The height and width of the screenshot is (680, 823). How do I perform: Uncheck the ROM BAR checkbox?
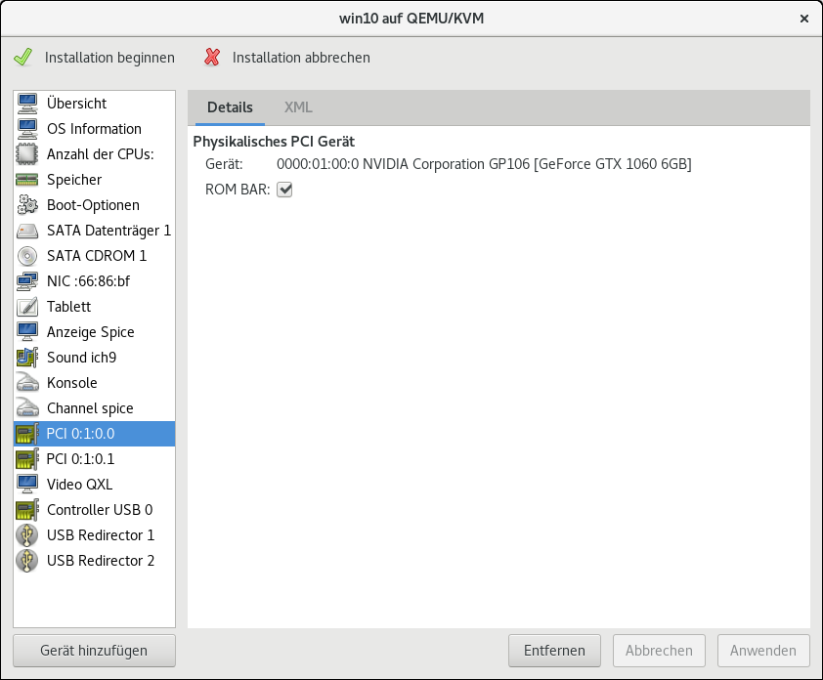point(284,190)
